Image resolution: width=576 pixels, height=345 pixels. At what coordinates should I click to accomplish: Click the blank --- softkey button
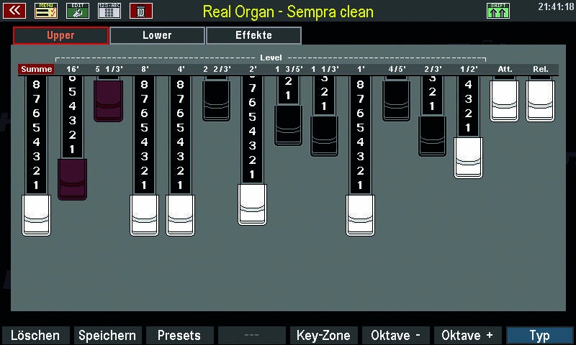(251, 336)
